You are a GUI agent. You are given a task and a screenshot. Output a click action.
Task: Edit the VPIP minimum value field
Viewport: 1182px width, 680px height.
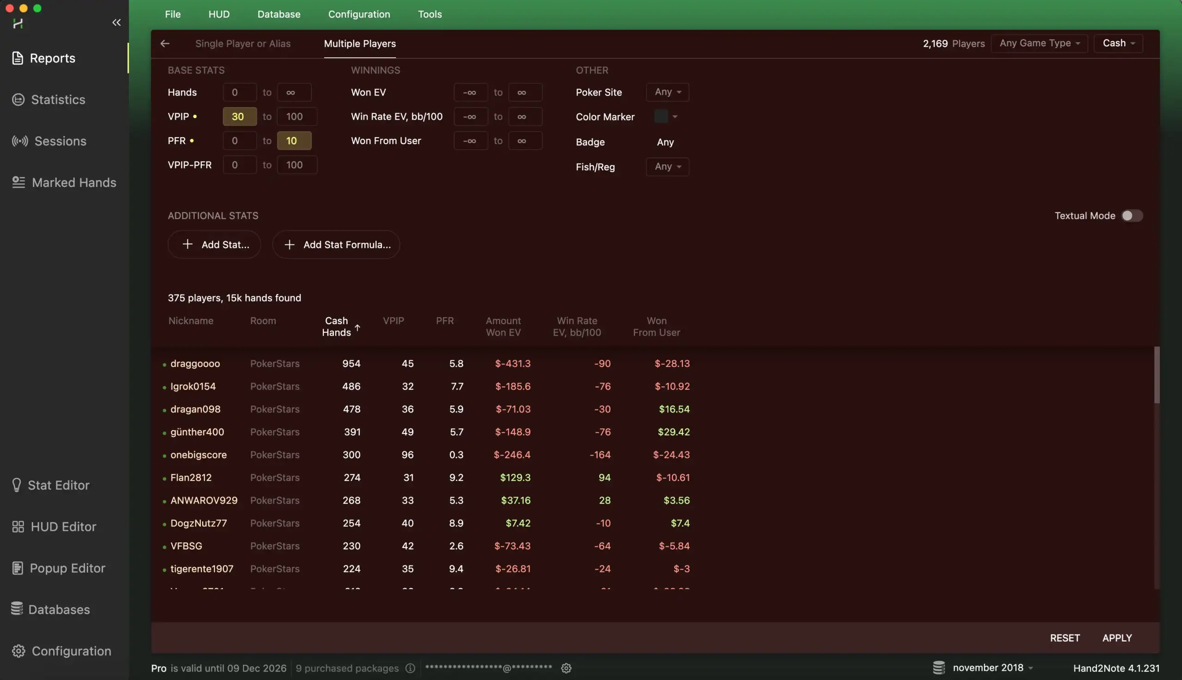(x=239, y=116)
